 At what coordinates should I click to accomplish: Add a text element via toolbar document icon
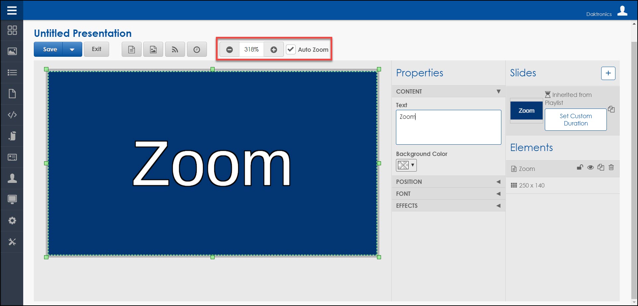point(131,49)
